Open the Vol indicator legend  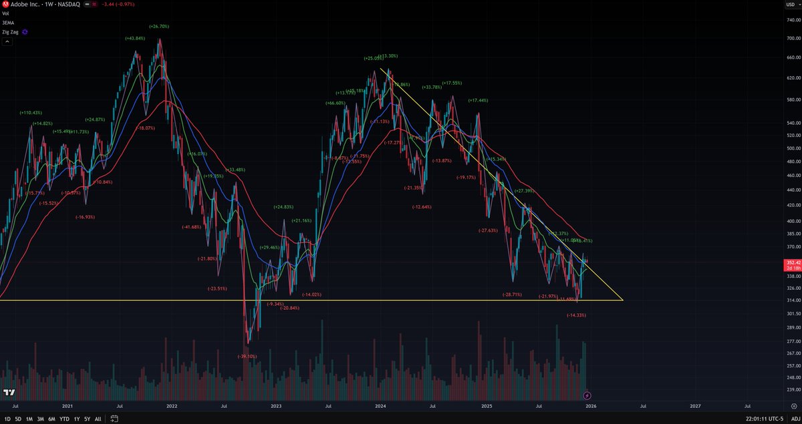[5, 13]
